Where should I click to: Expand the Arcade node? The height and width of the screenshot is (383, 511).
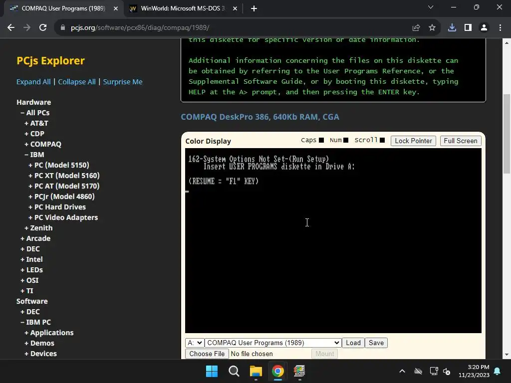35,238
